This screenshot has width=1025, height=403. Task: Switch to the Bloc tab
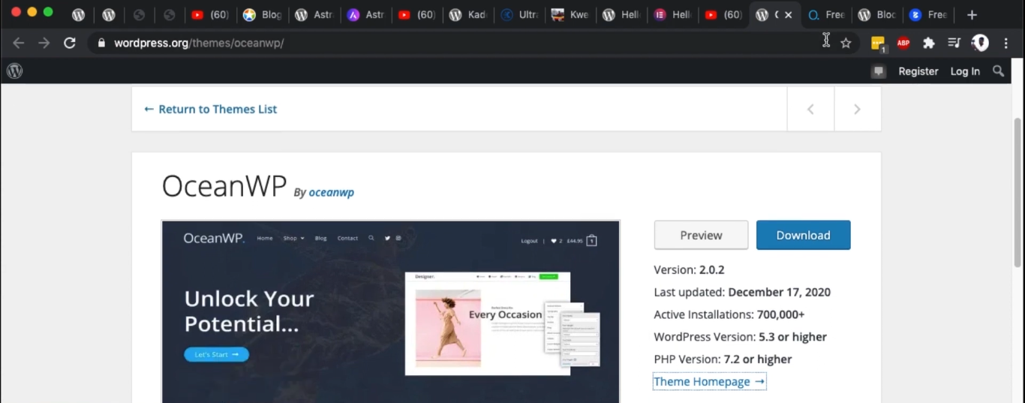click(x=876, y=15)
